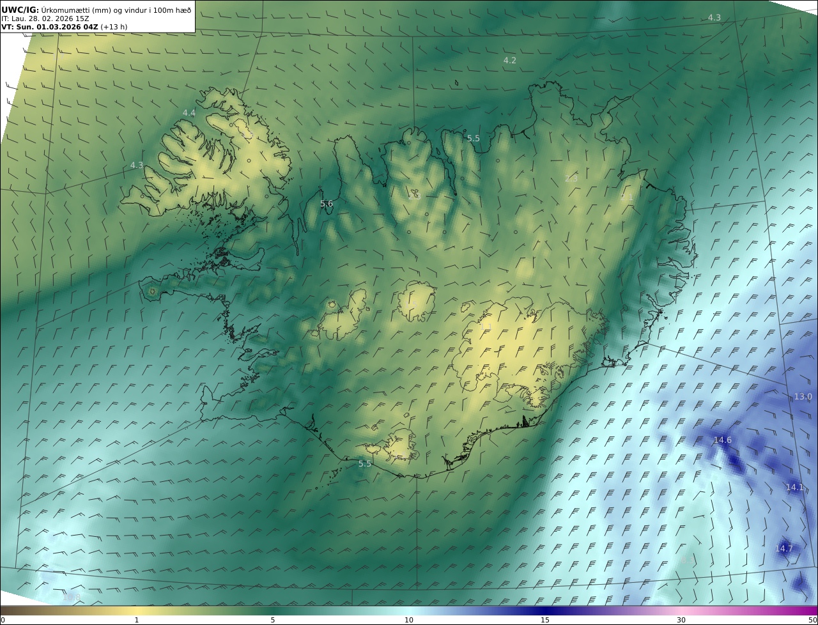This screenshot has height=625, width=818.
Task: Click the colorbar tick label '0'
Action: click(x=3, y=620)
